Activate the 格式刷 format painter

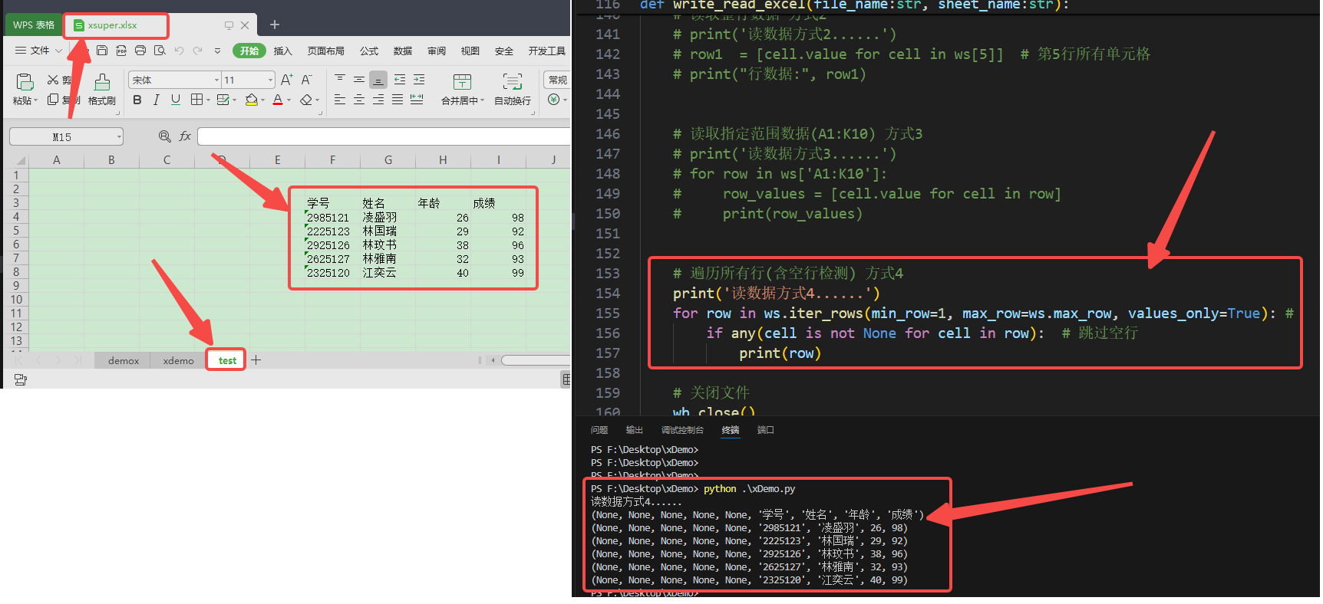101,90
